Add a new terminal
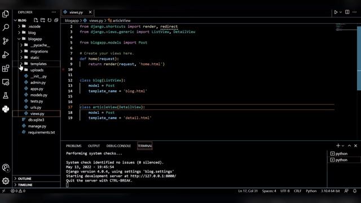 point(338,145)
